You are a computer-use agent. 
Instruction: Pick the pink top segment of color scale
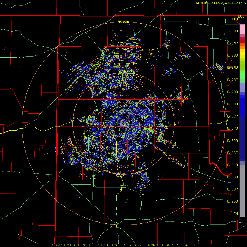pyautogui.click(x=242, y=29)
